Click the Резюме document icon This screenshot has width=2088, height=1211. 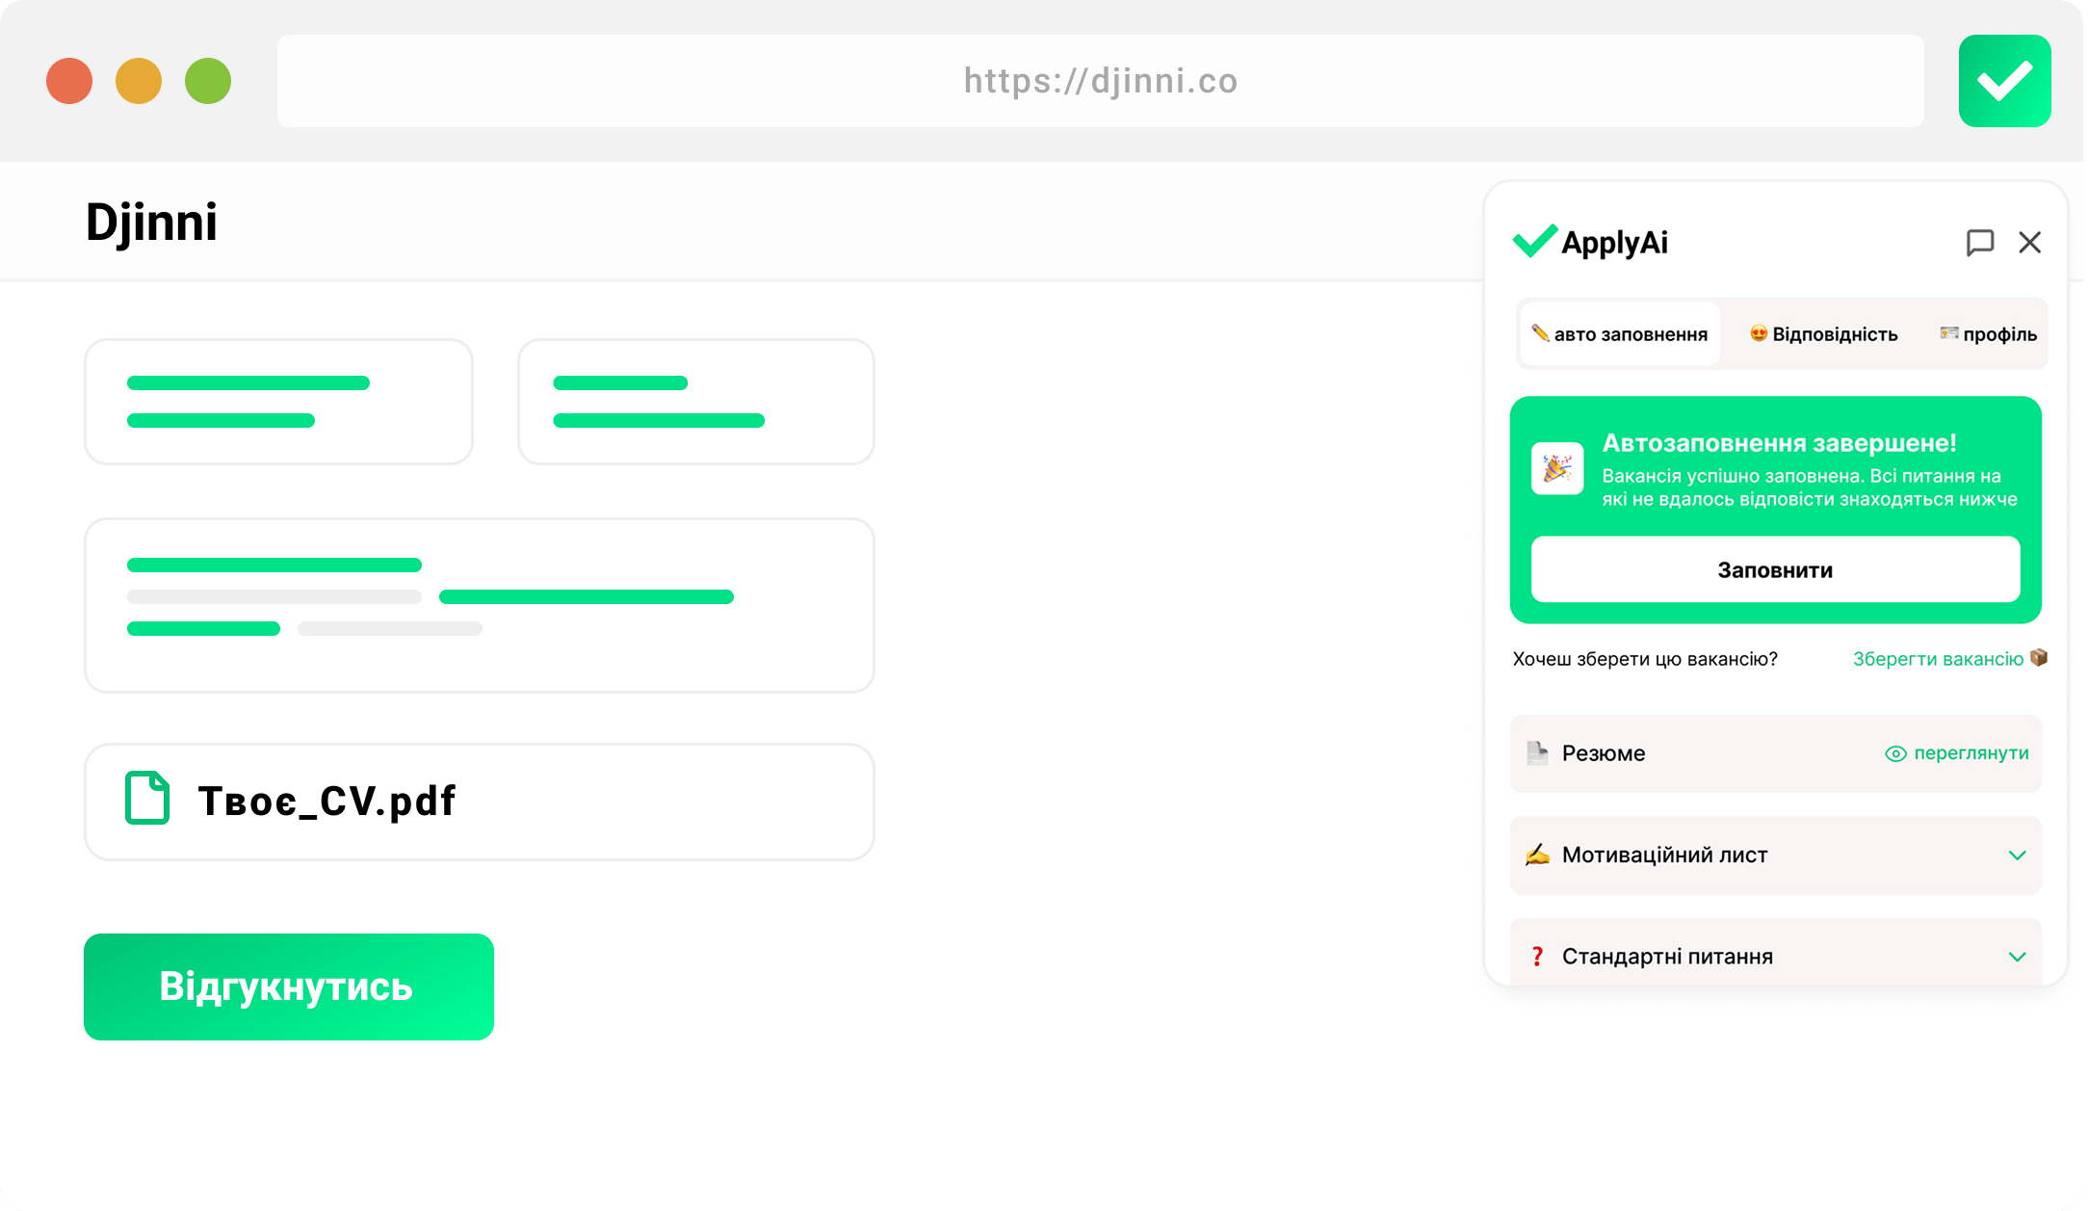click(1537, 753)
